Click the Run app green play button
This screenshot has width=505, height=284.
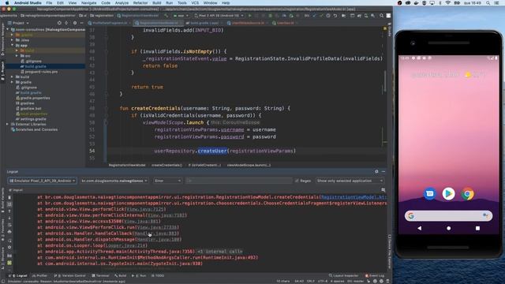[249, 16]
